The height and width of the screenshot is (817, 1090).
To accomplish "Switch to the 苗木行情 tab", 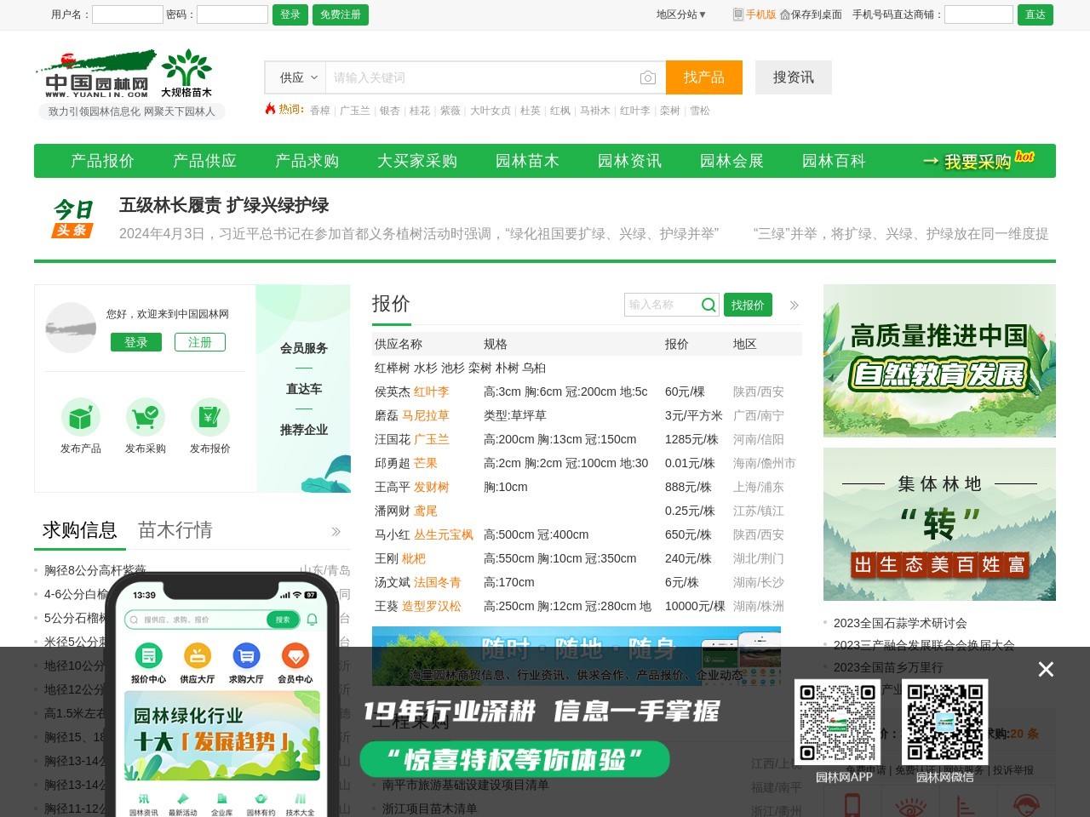I will (x=175, y=530).
